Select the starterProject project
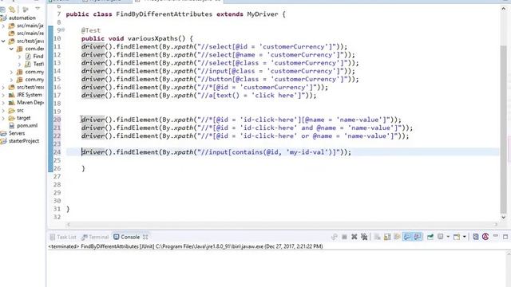Image resolution: width=511 pixels, height=287 pixels. (x=24, y=141)
